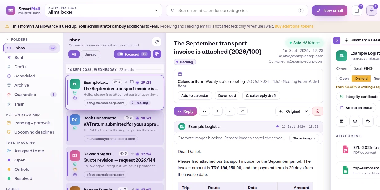The width and height of the screenshot is (380, 190).
Task: Click Show images for blocked remote images
Action: [x=304, y=138]
